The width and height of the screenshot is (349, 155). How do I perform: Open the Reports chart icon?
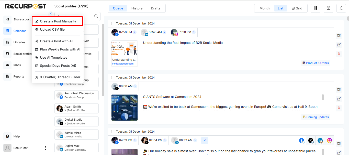tap(7, 76)
